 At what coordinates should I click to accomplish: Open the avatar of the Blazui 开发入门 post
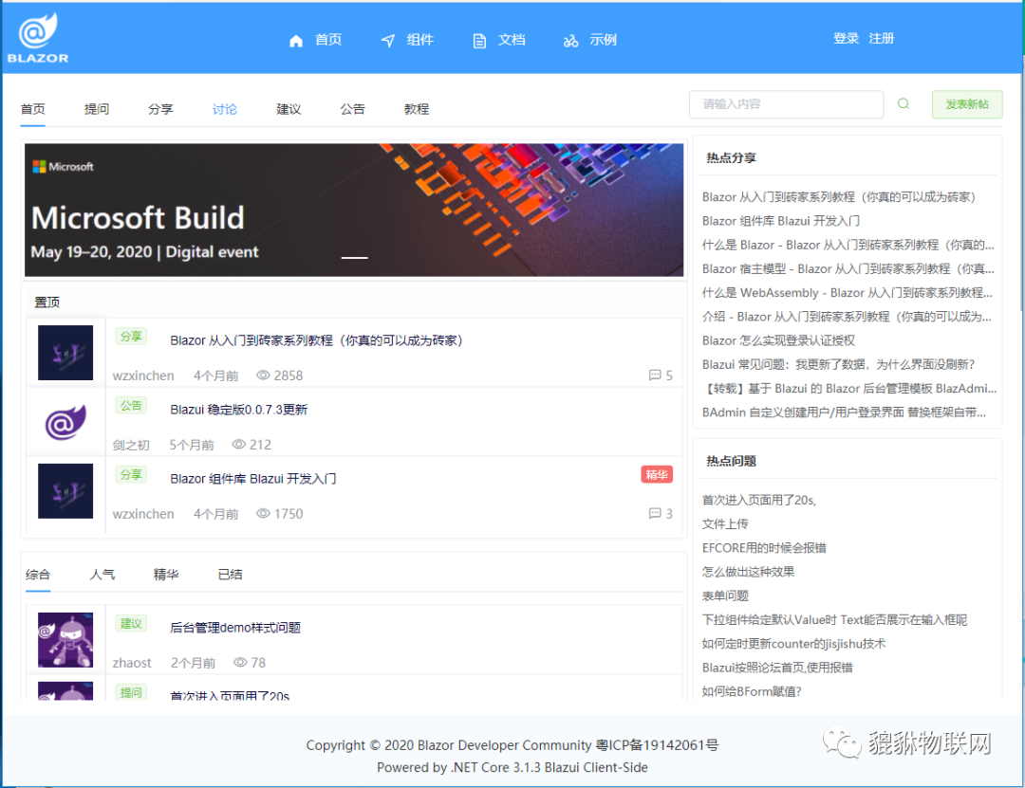pos(65,491)
